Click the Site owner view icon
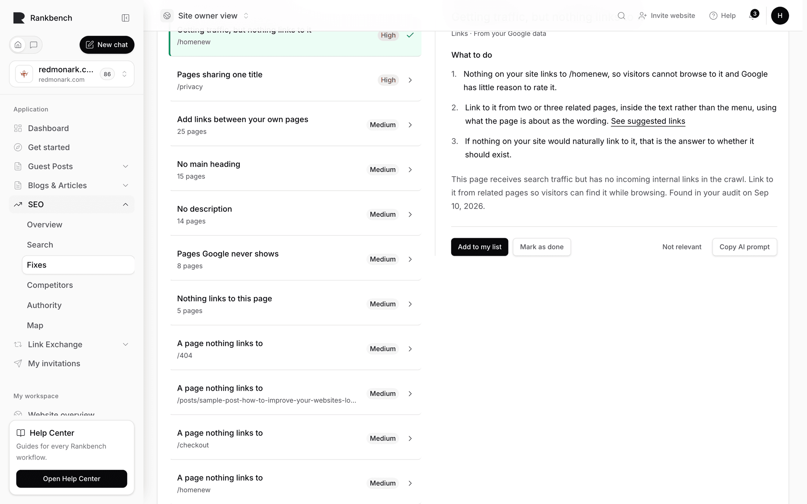The image size is (807, 504). pos(167,16)
